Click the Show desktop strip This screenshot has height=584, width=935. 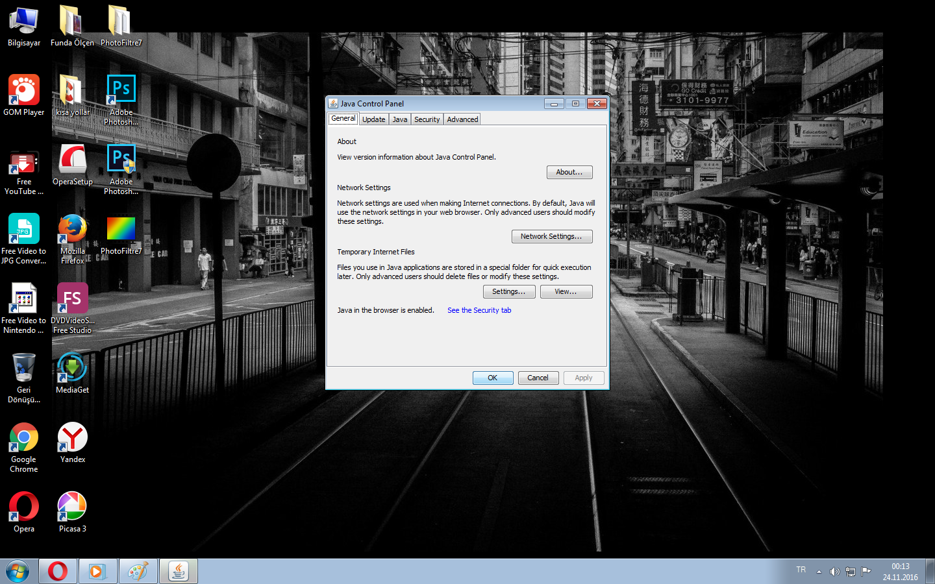pyautogui.click(x=930, y=572)
